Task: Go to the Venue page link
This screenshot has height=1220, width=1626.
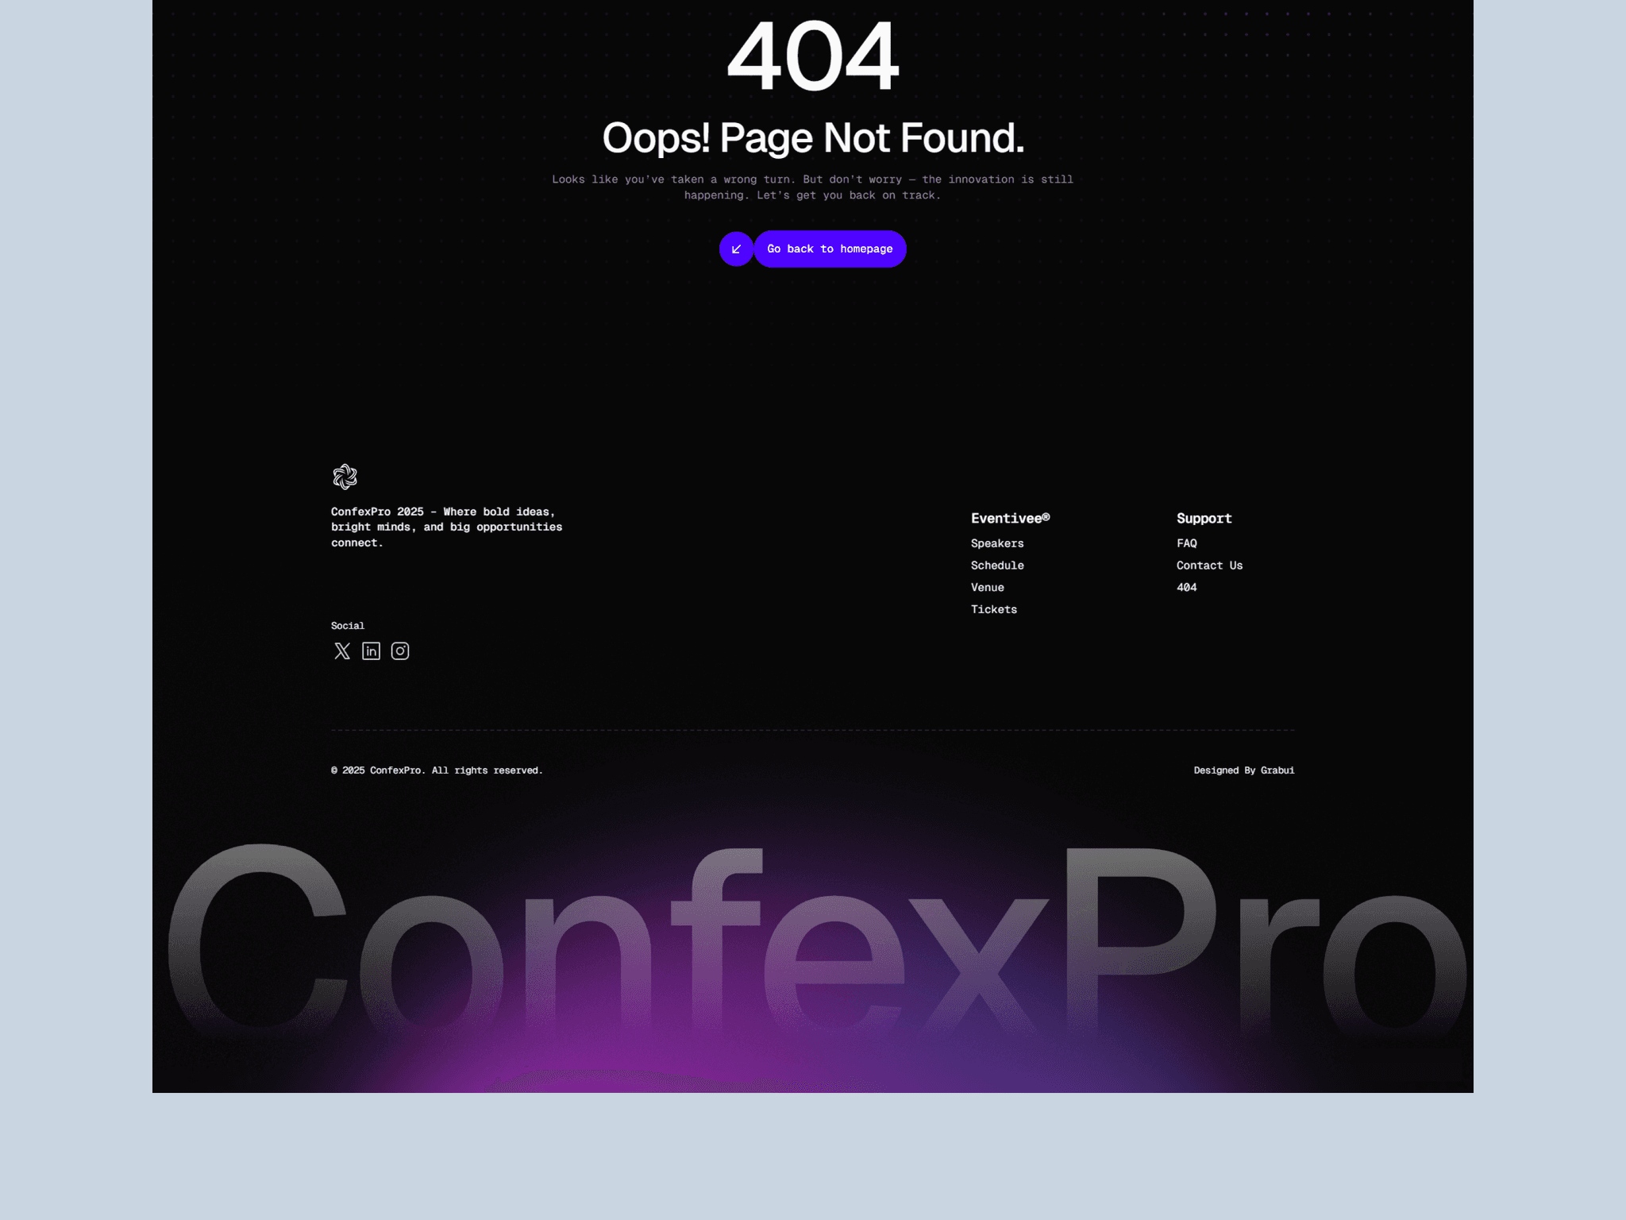Action: (988, 588)
